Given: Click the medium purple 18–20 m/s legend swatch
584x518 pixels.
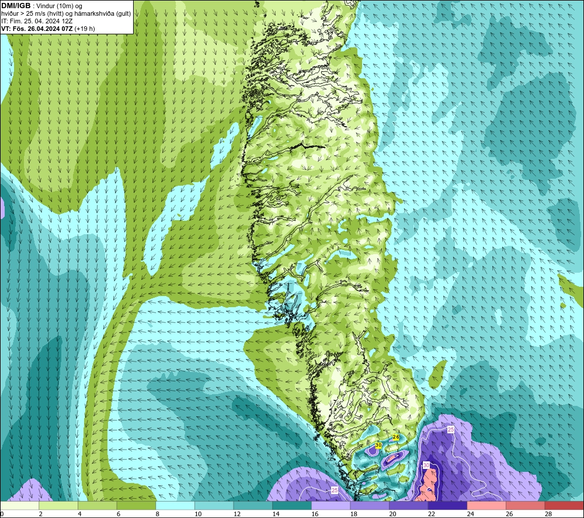Looking at the screenshot, I should [370, 505].
